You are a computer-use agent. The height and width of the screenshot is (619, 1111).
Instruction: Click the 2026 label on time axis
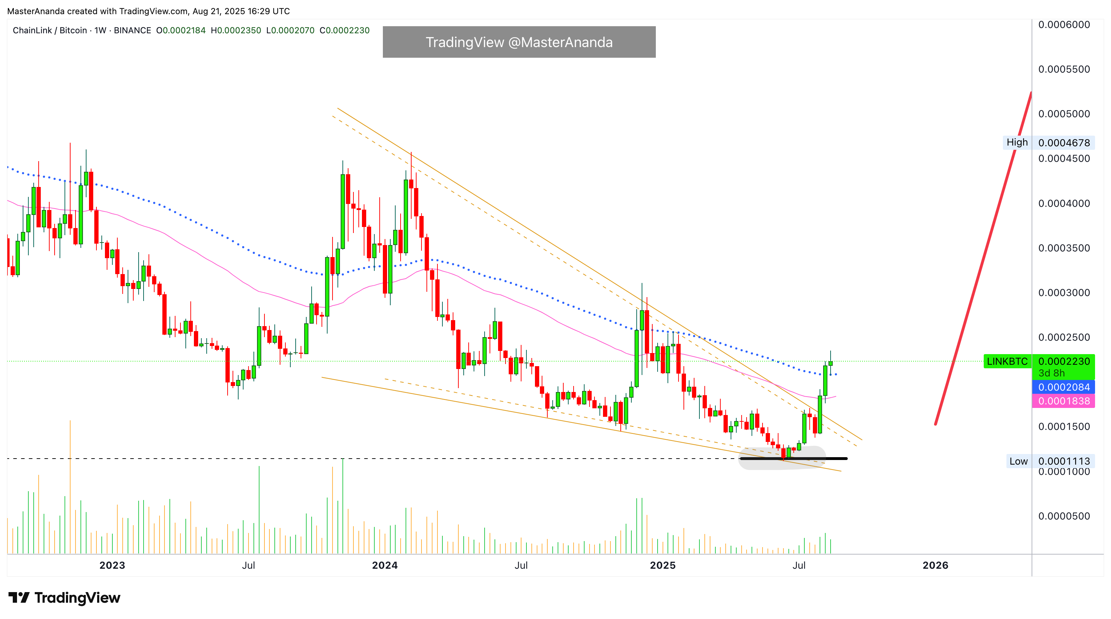(x=936, y=565)
